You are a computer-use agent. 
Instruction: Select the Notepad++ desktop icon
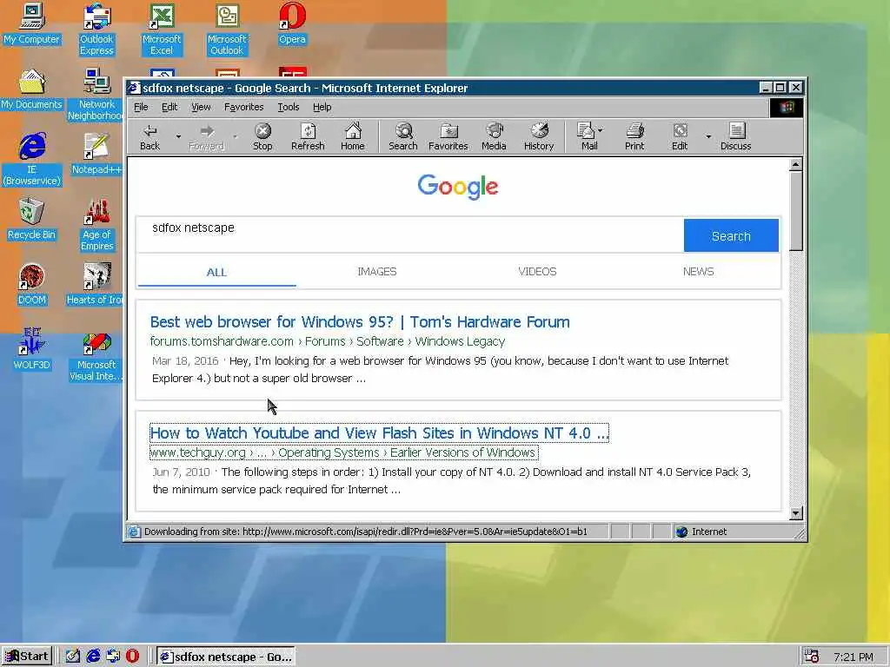[x=96, y=155]
